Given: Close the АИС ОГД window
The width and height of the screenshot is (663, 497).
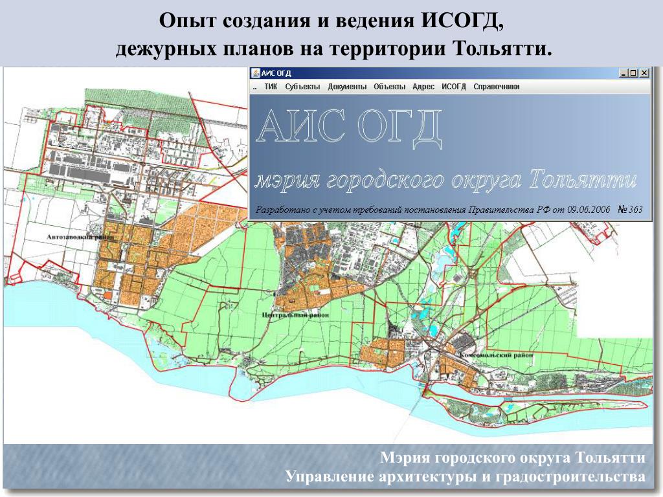Looking at the screenshot, I should tap(644, 73).
